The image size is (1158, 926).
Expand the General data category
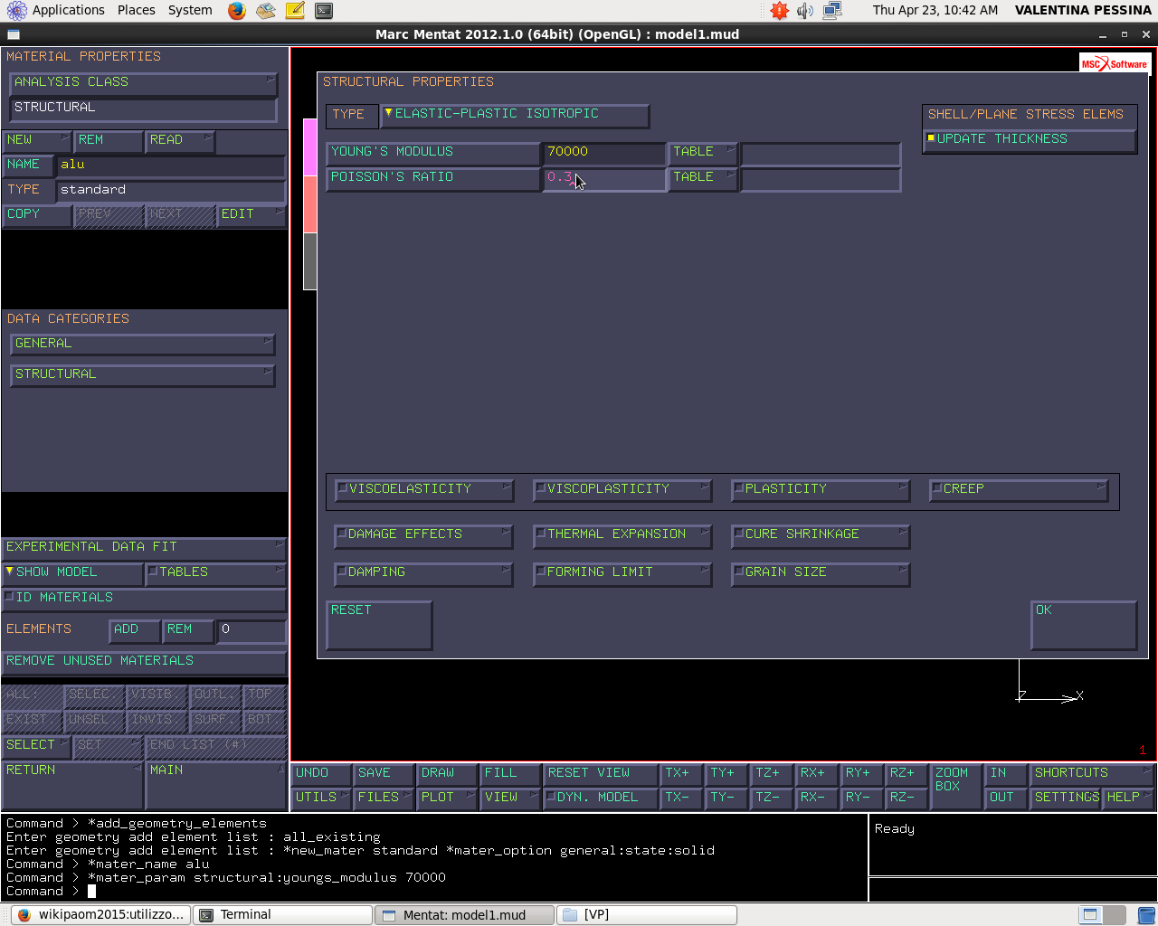click(143, 345)
